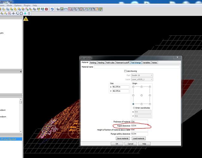
Task: Click the zoom-to-fit square icon
Action: [x=21, y=14]
